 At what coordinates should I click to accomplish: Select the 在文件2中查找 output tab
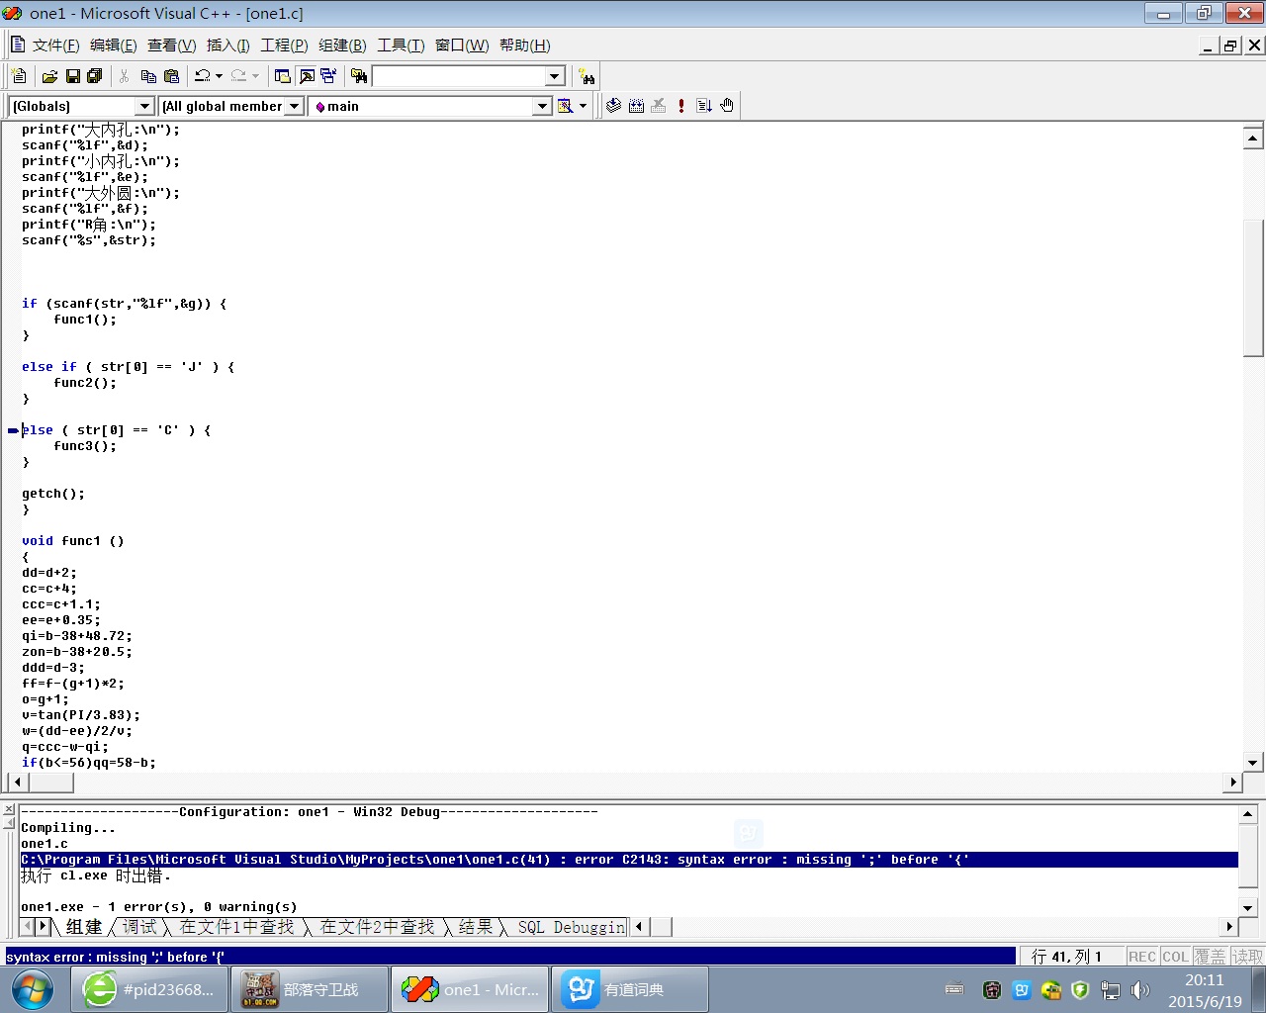[x=377, y=927]
